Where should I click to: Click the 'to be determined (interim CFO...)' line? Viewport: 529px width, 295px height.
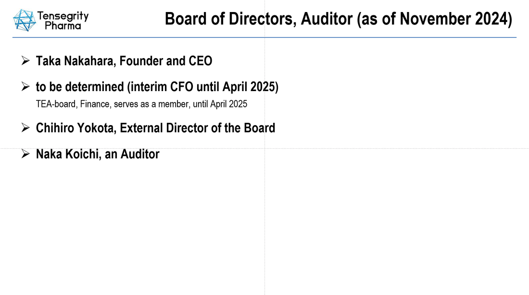[x=157, y=87]
